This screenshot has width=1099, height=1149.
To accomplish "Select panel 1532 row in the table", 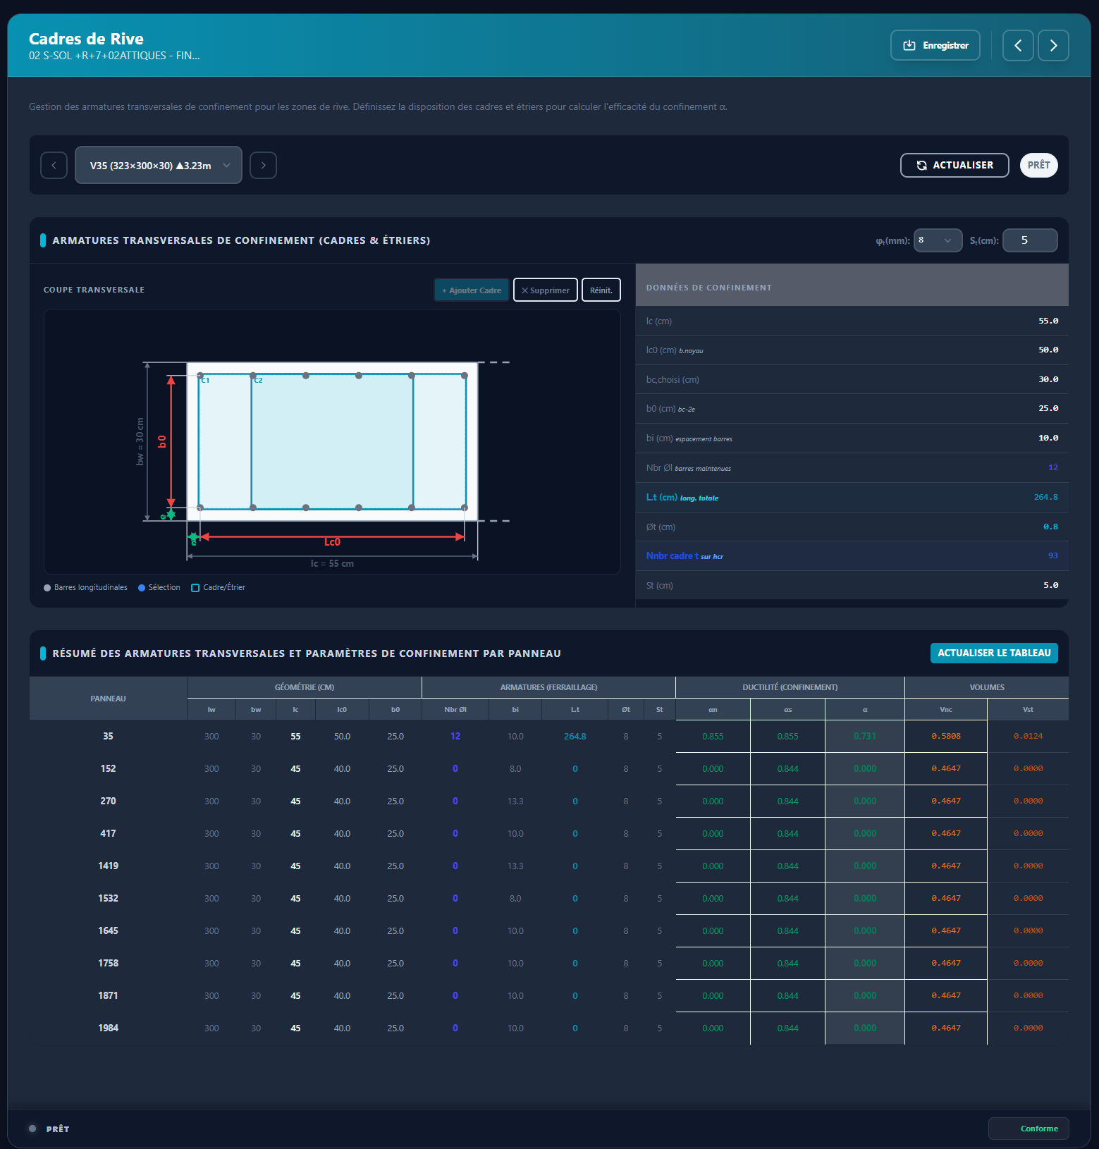I will coord(548,898).
